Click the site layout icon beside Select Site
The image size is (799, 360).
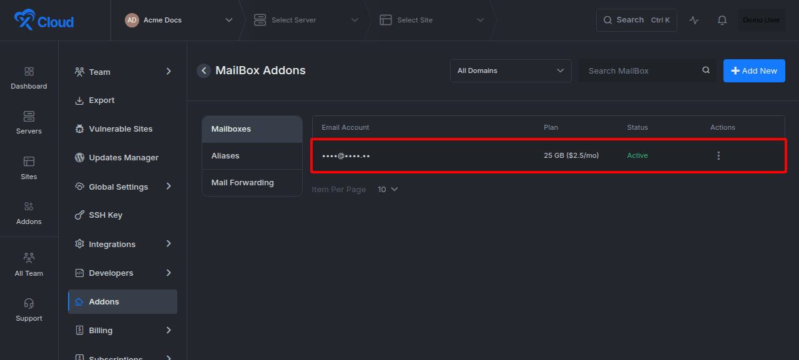(386, 20)
